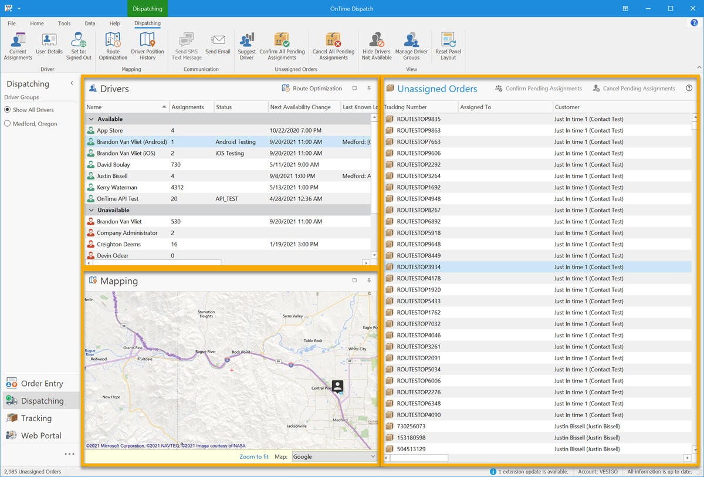Select order ROUTESTOP9835
The width and height of the screenshot is (704, 477).
537,119
